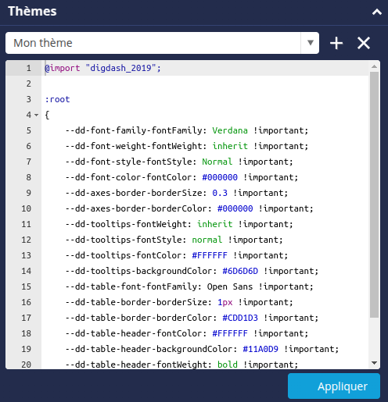Click --dd-tooltips-backgroundColor property name
This screenshot has width=388, height=402.
click(138, 271)
